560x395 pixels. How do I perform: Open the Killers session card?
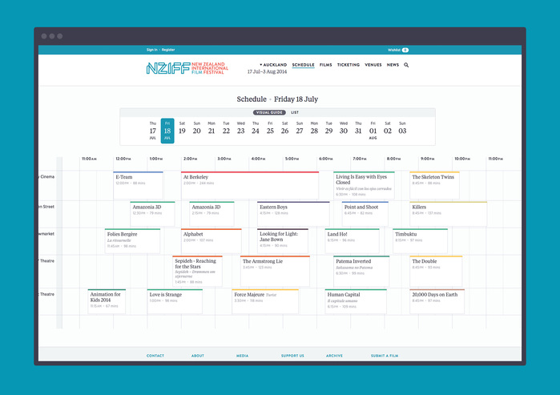(448, 214)
